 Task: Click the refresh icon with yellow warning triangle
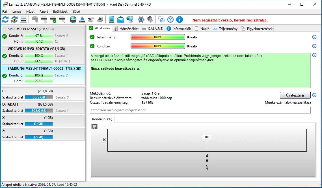click(14, 20)
